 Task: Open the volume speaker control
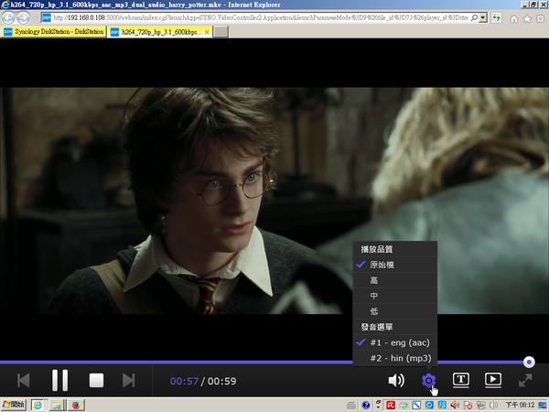[x=396, y=380]
